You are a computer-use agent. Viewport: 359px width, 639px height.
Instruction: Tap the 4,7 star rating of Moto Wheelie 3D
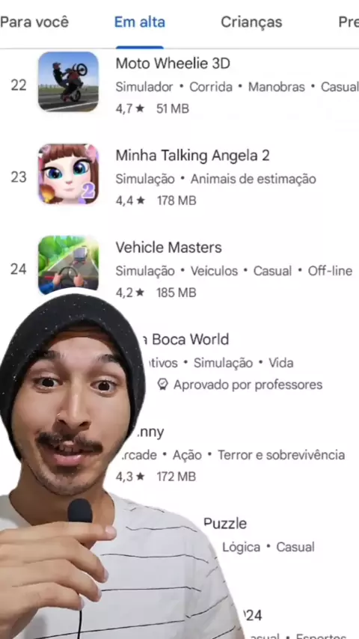pos(129,108)
